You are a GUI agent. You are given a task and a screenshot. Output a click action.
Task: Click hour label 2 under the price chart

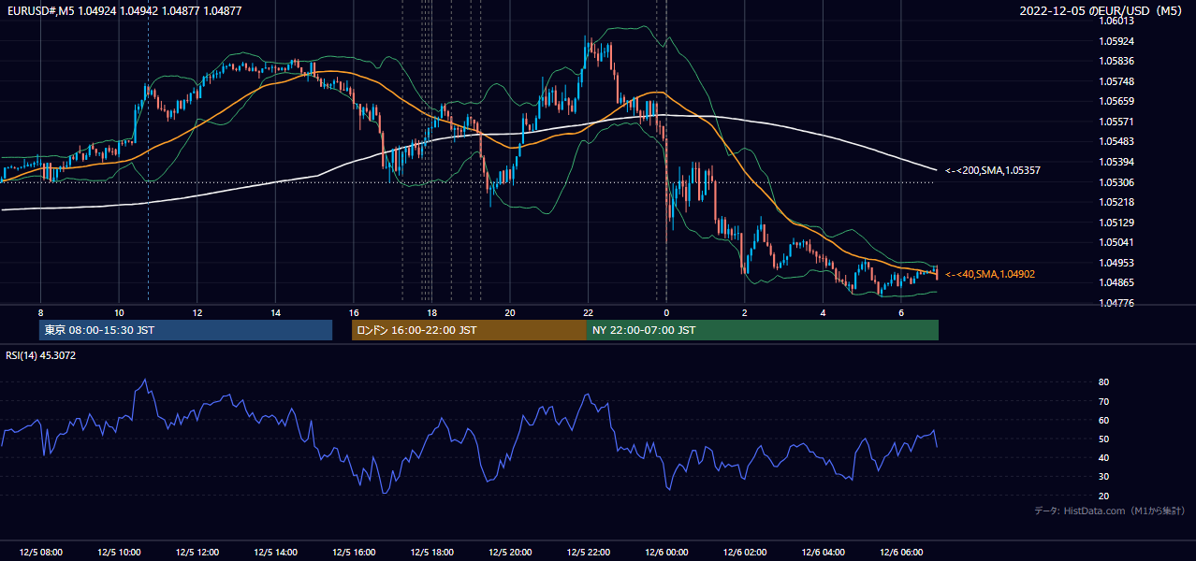744,312
